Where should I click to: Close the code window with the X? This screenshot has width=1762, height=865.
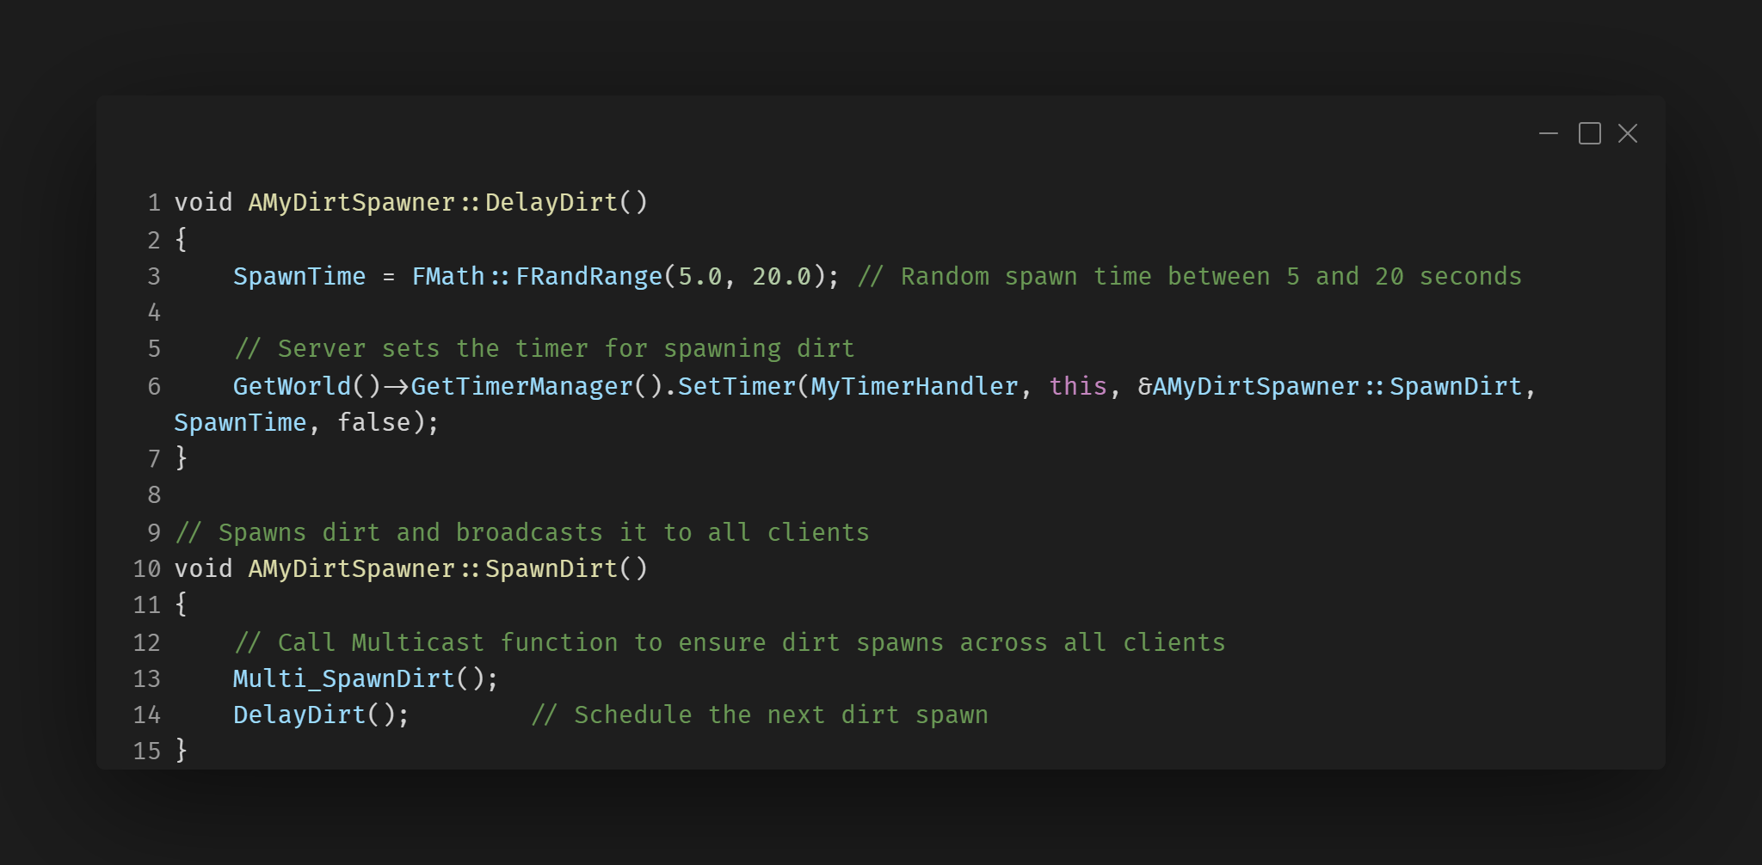click(x=1628, y=134)
